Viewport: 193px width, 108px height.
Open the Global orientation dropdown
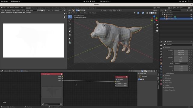(105, 10)
